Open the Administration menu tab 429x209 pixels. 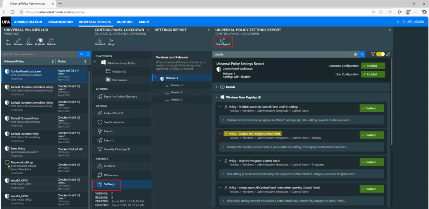coord(28,22)
